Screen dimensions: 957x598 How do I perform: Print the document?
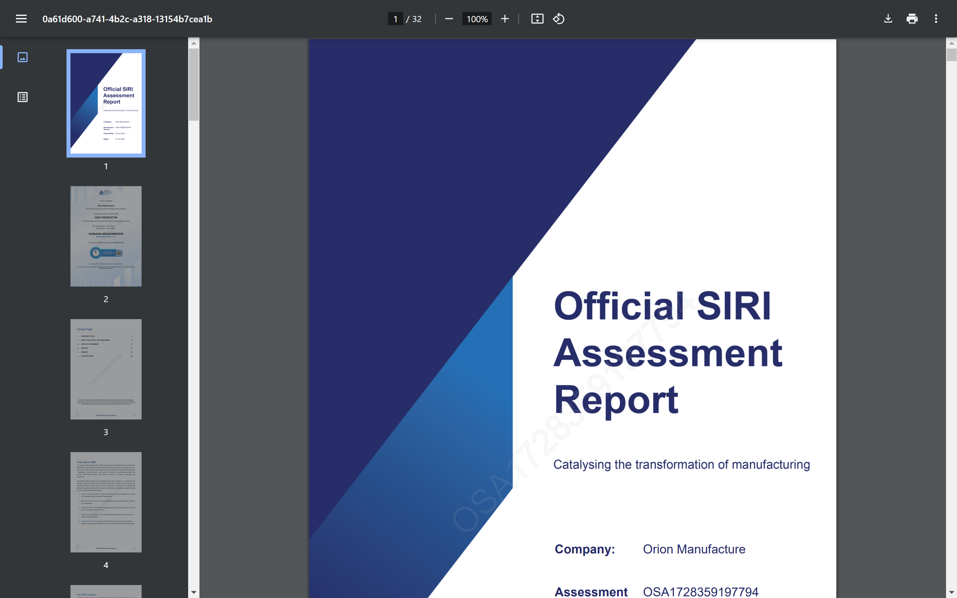912,19
